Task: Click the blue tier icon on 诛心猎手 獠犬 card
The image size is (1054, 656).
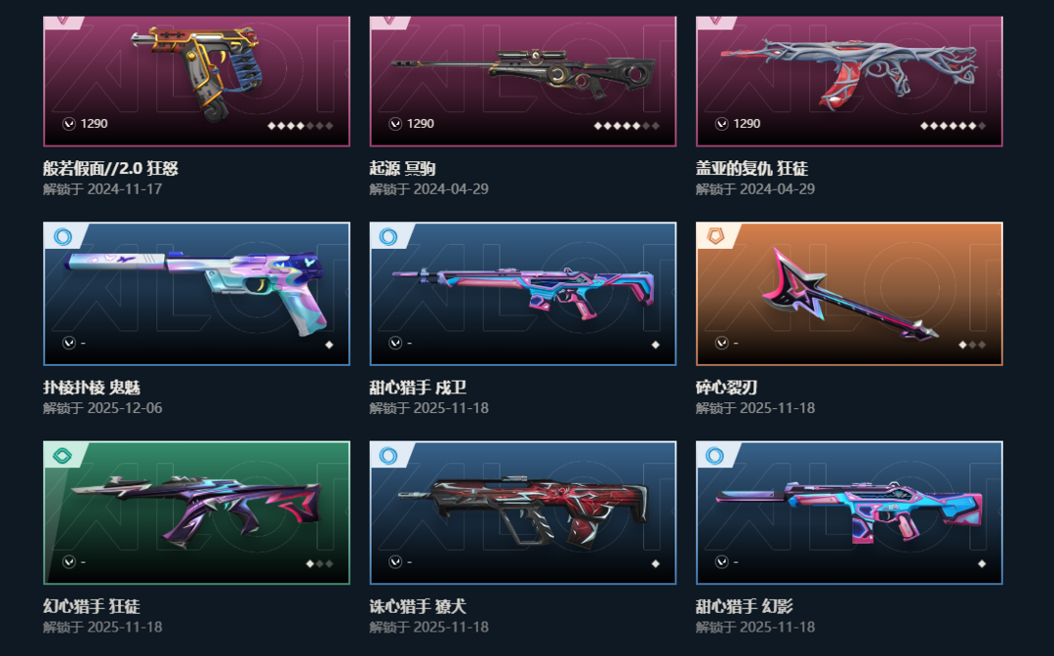Action: click(388, 456)
